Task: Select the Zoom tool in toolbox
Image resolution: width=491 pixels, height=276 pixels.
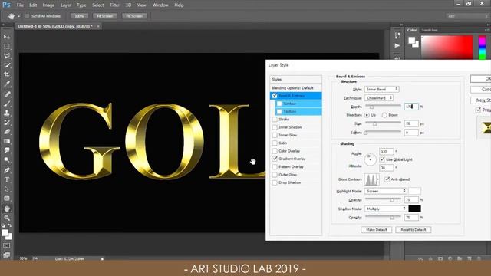Action: 7,218
